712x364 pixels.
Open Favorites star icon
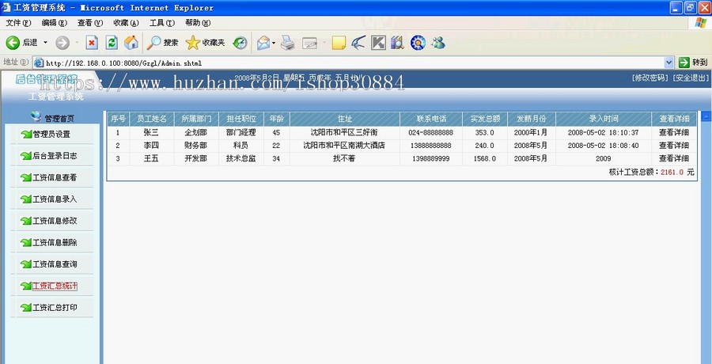tap(205, 43)
